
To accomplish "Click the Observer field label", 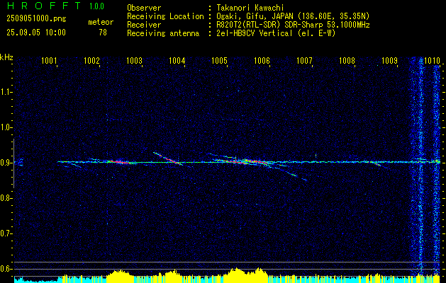I will pyautogui.click(x=144, y=8).
